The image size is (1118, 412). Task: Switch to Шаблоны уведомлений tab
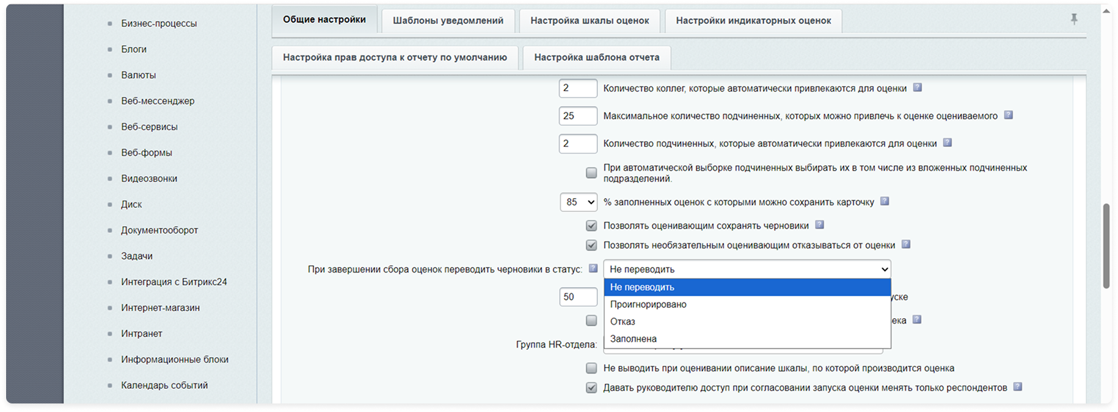click(448, 21)
